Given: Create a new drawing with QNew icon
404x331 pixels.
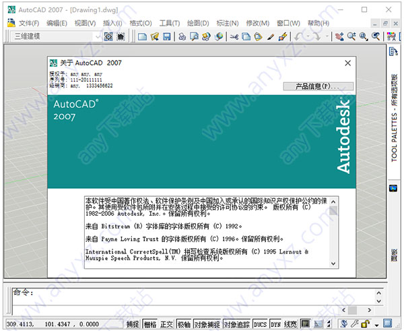Looking at the screenshot, I should [x=142, y=36].
